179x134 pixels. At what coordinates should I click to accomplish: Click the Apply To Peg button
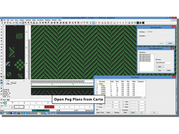pyautogui.click(x=100, y=113)
